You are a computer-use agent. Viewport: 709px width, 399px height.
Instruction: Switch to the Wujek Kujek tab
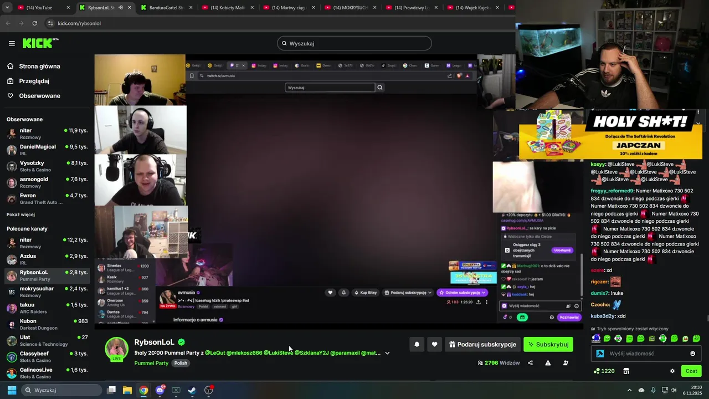point(472,8)
